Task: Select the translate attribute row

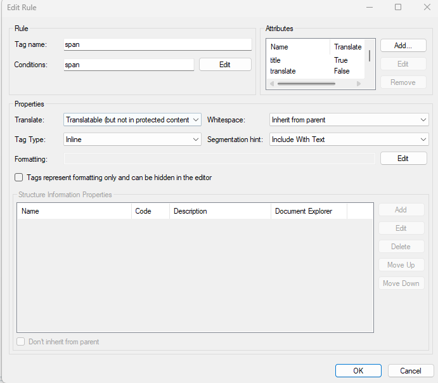Action: tap(316, 71)
